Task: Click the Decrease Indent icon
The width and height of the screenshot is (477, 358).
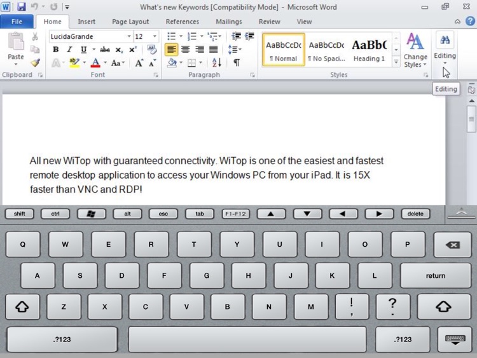Action: pos(236,36)
